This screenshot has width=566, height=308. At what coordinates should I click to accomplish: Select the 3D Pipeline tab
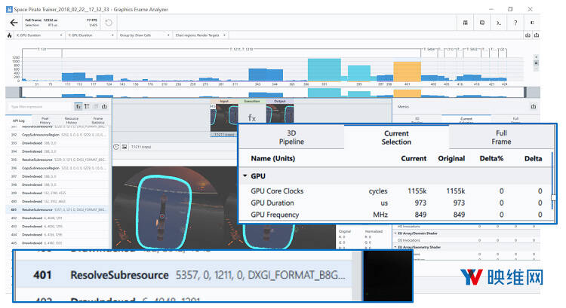coord(291,138)
